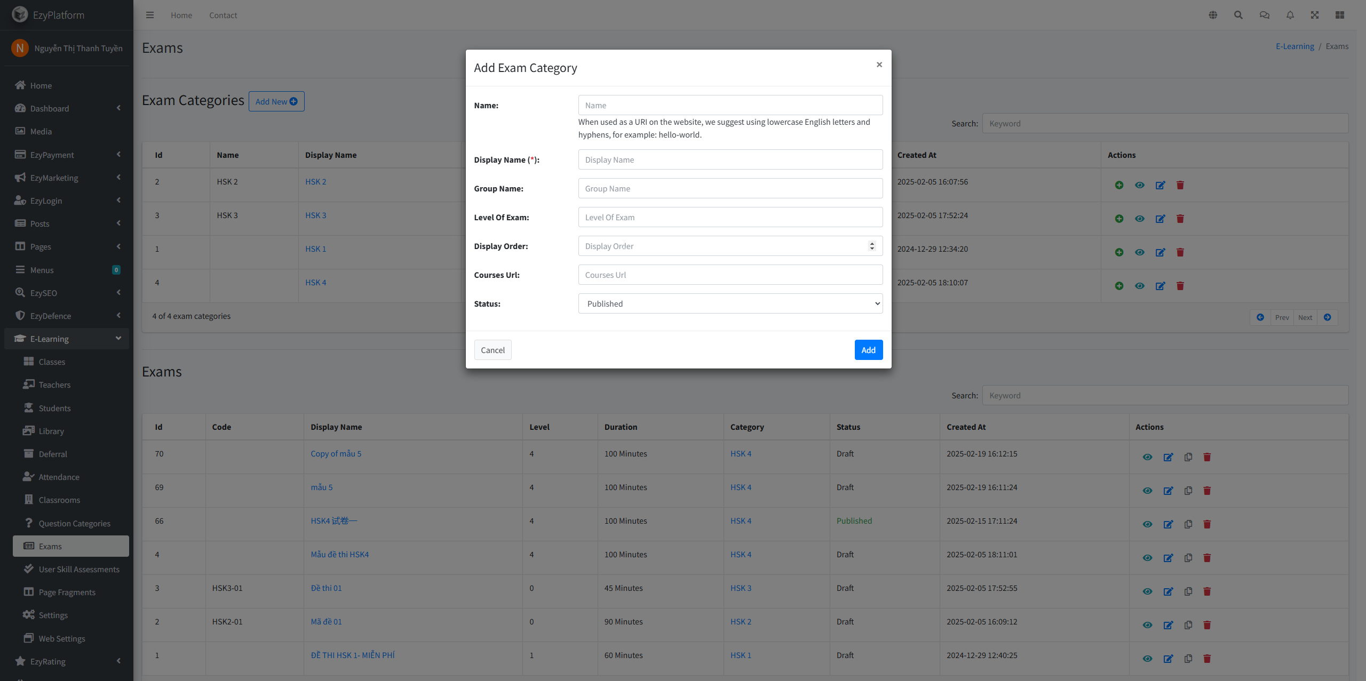The width and height of the screenshot is (1366, 681).
Task: Click the Display Order stepper arrows
Action: [872, 246]
